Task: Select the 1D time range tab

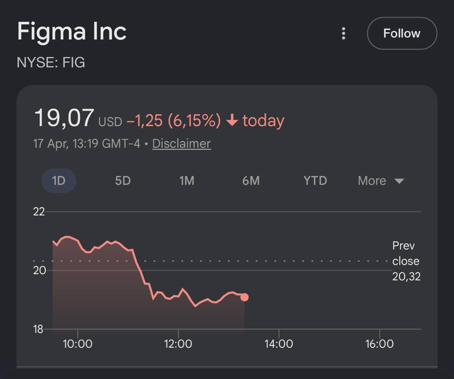Action: pos(59,181)
